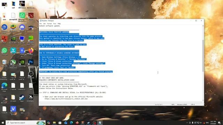The height and width of the screenshot is (125, 223).
Task: Click the microphone tray icon
Action: pyautogui.click(x=193, y=123)
